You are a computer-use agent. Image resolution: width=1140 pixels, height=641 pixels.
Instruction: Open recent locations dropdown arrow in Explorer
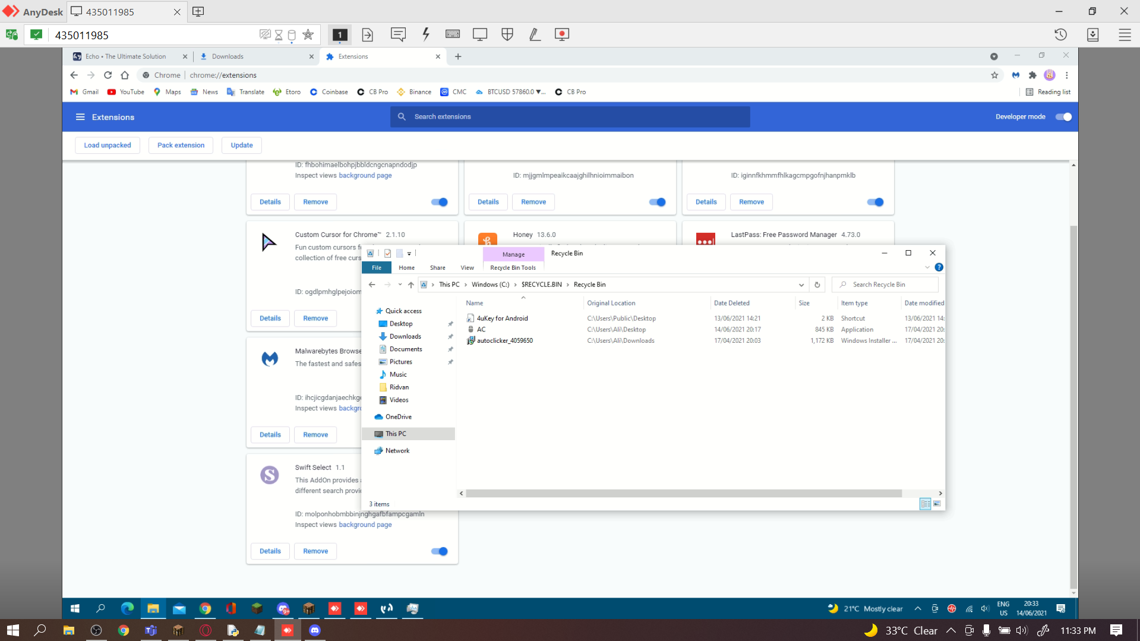pos(400,285)
